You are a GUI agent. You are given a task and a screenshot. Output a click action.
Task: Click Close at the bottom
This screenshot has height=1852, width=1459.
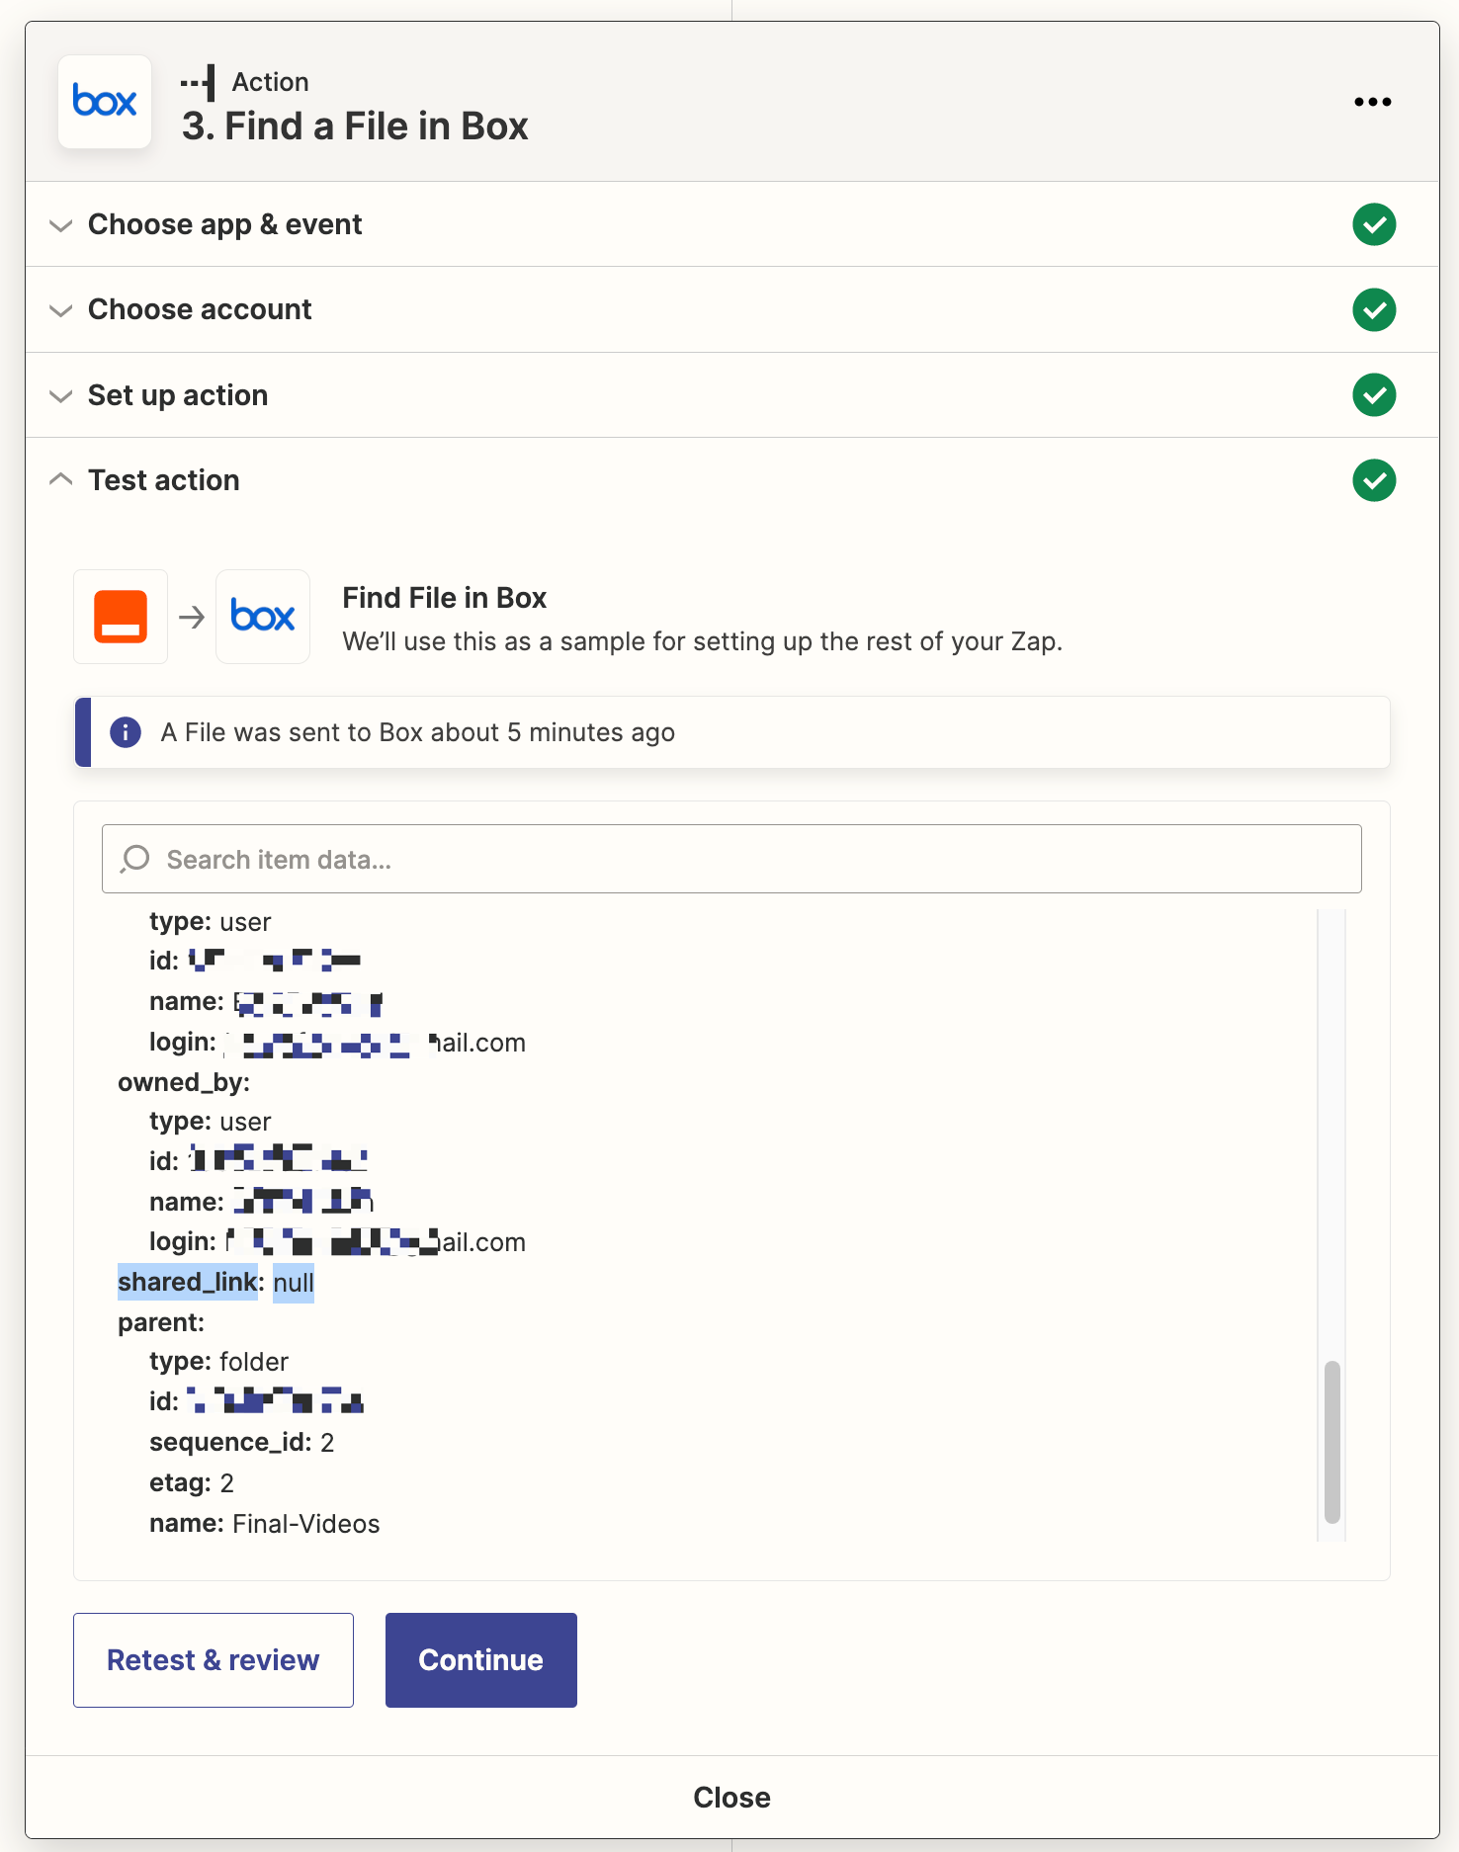731,1797
